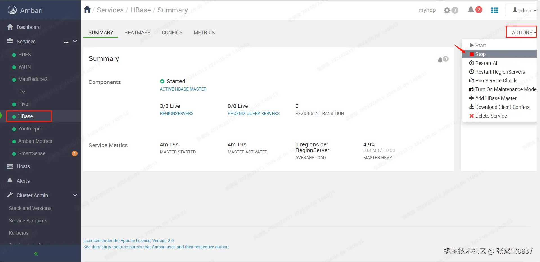
Task: Click the Ambari logo icon
Action: 12,10
